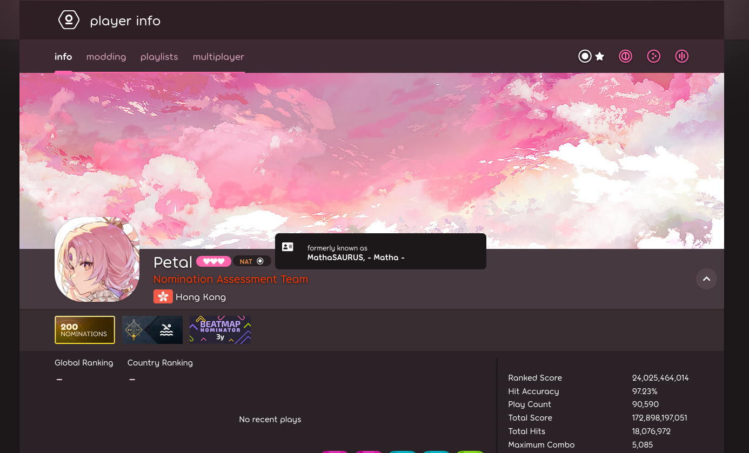Switch to the modding tab

click(x=106, y=57)
